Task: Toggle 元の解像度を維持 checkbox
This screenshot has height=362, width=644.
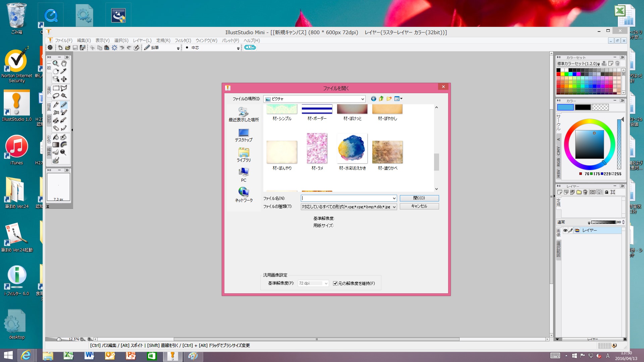Action: coord(335,284)
